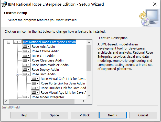This screenshot has height=122, width=161.
Task: Cancel the setup wizard
Action: [x=143, y=115]
